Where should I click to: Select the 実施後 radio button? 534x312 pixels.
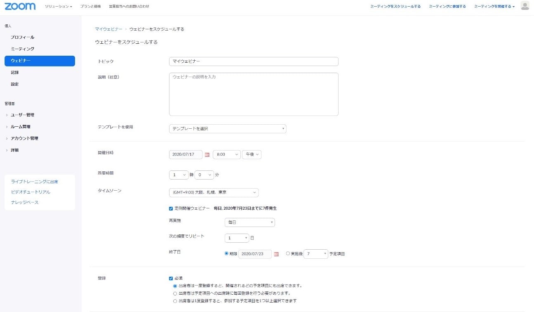(288, 254)
